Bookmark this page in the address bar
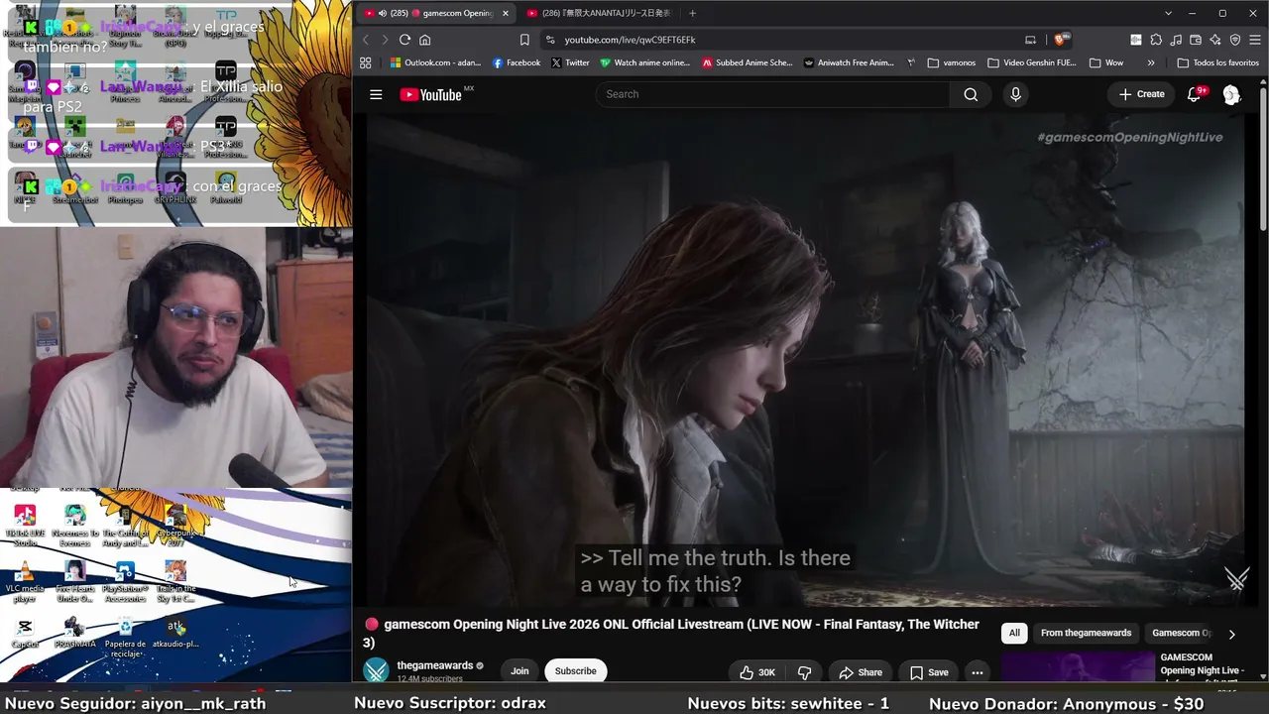1269x714 pixels. point(524,40)
